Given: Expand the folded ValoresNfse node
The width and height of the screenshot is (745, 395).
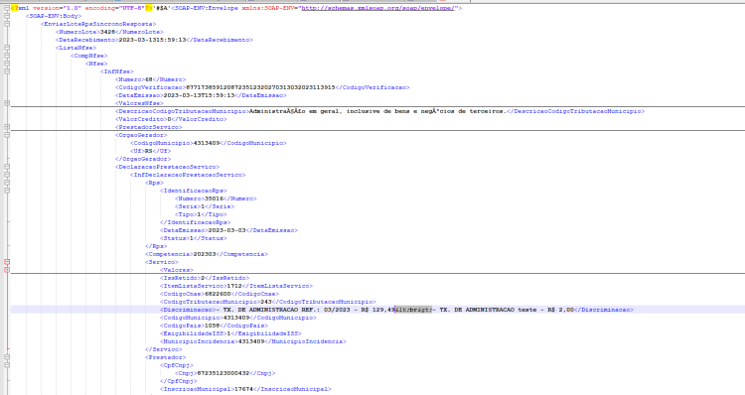Looking at the screenshot, I should click(x=7, y=103).
